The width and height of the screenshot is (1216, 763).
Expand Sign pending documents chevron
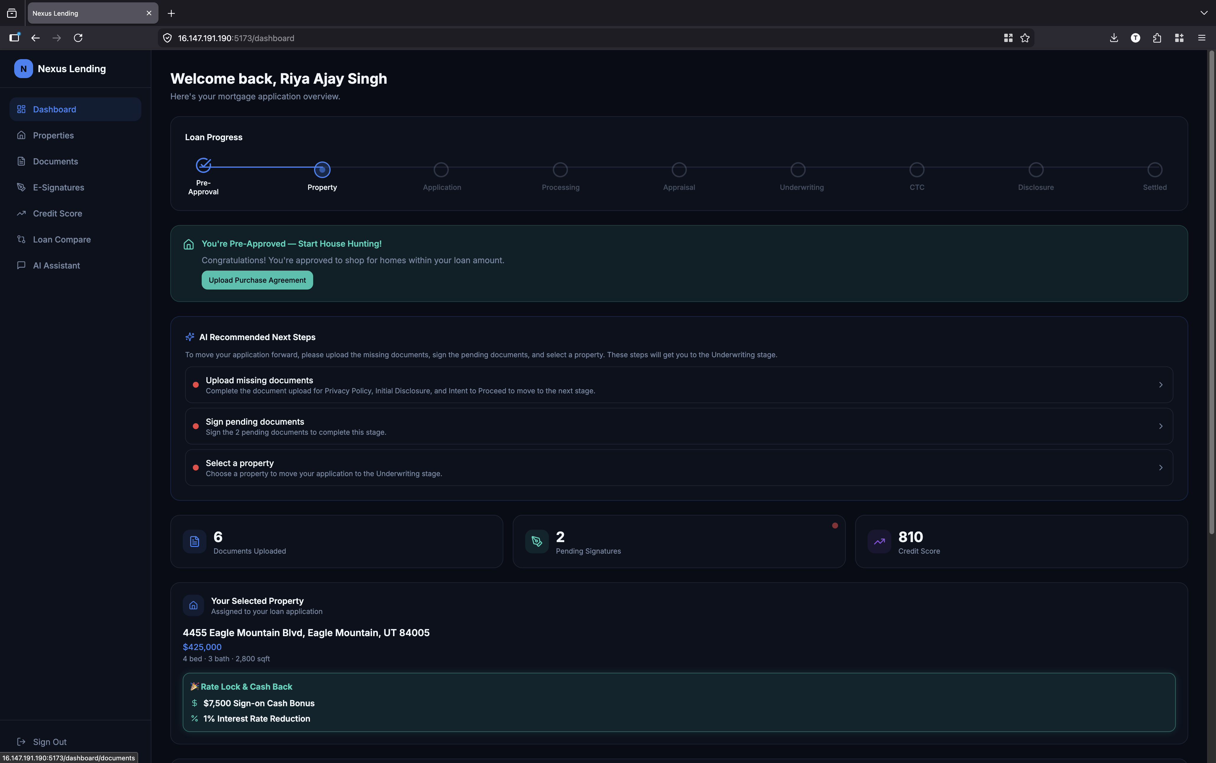click(x=1160, y=426)
